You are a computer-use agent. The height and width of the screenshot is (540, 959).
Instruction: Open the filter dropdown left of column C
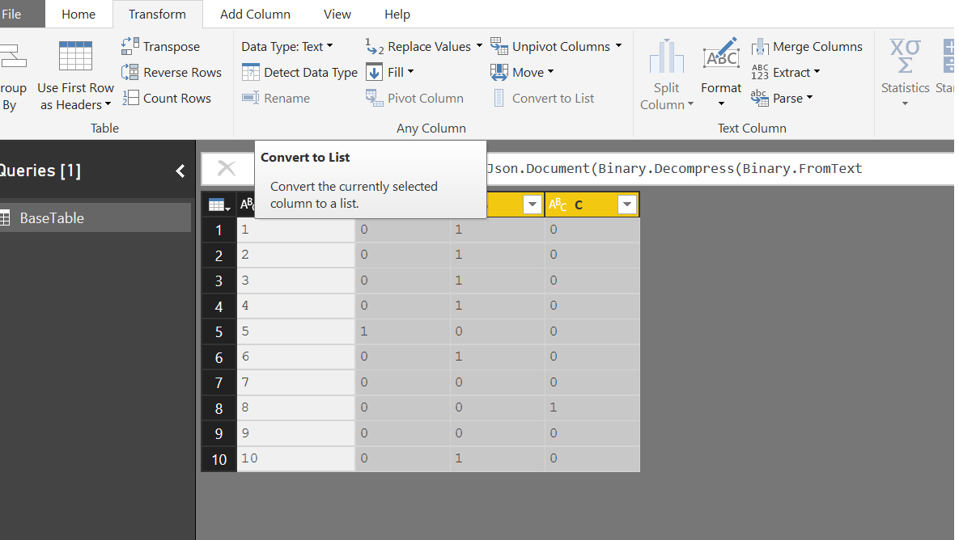coord(532,205)
